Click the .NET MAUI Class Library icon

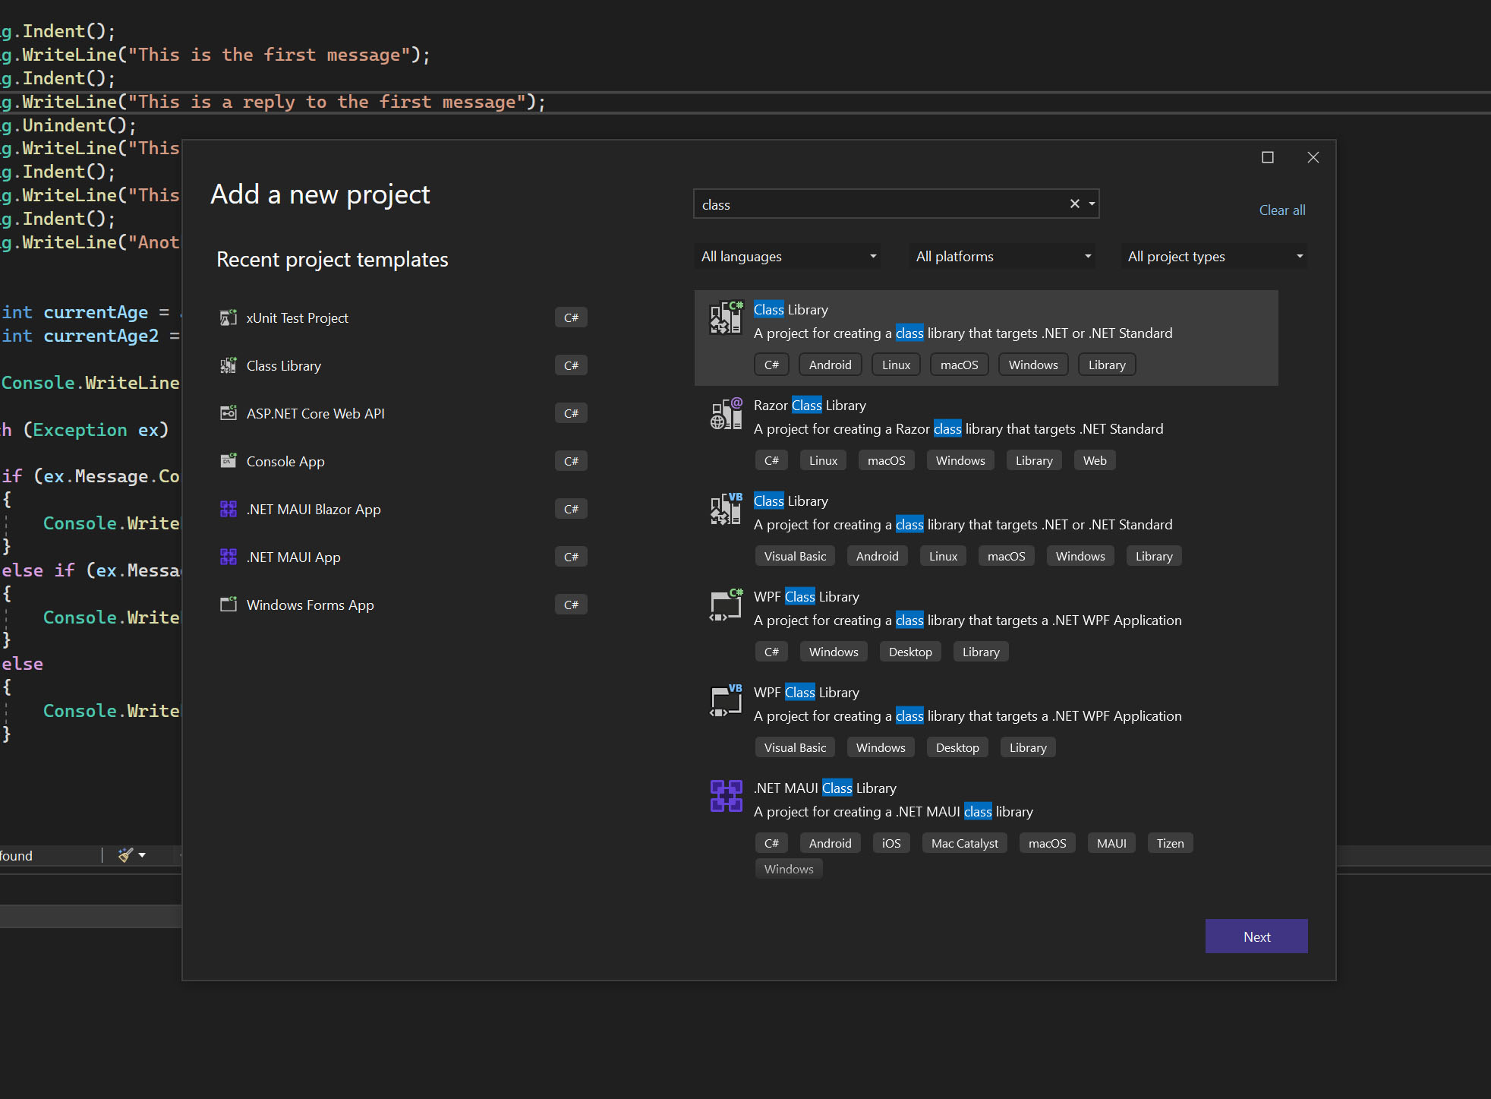[726, 796]
